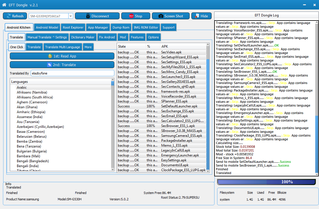319x209 pixels.
Task: Select the SecVideo.apk row
Action: tap(162, 52)
